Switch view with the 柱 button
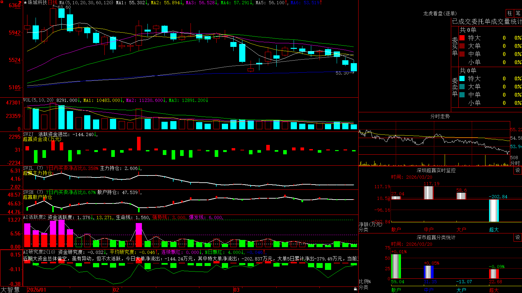Image resolution: width=522 pixels, height=293 pixels. pos(510,13)
